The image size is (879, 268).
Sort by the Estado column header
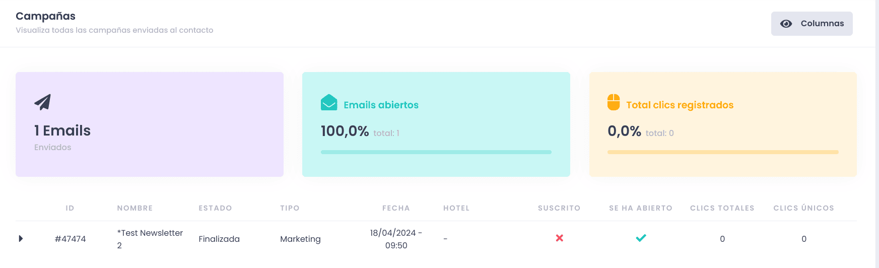[x=215, y=208]
